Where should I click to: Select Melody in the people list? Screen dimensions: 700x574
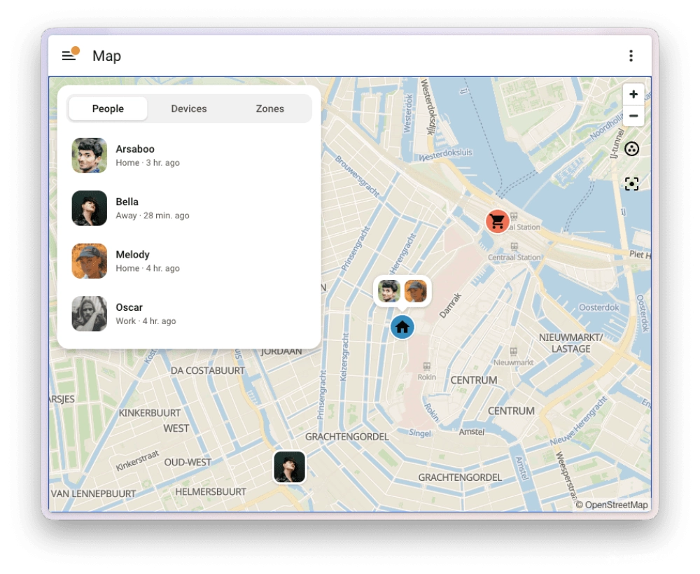pos(189,260)
